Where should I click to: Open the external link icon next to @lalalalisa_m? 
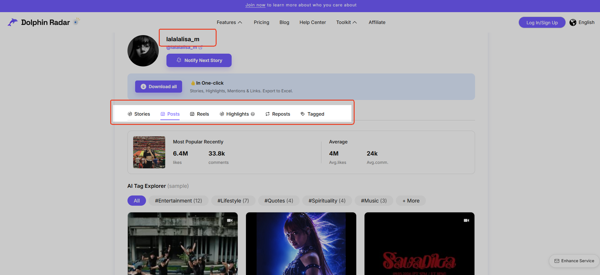point(201,47)
